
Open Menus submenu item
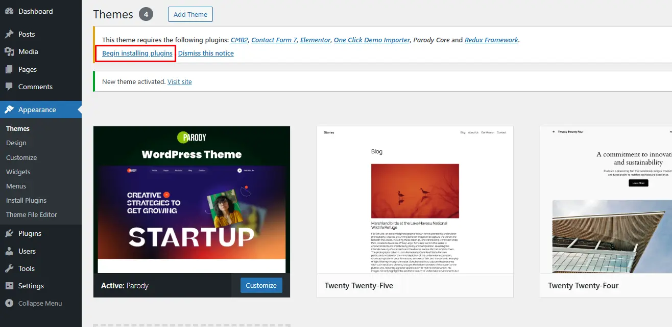point(16,186)
